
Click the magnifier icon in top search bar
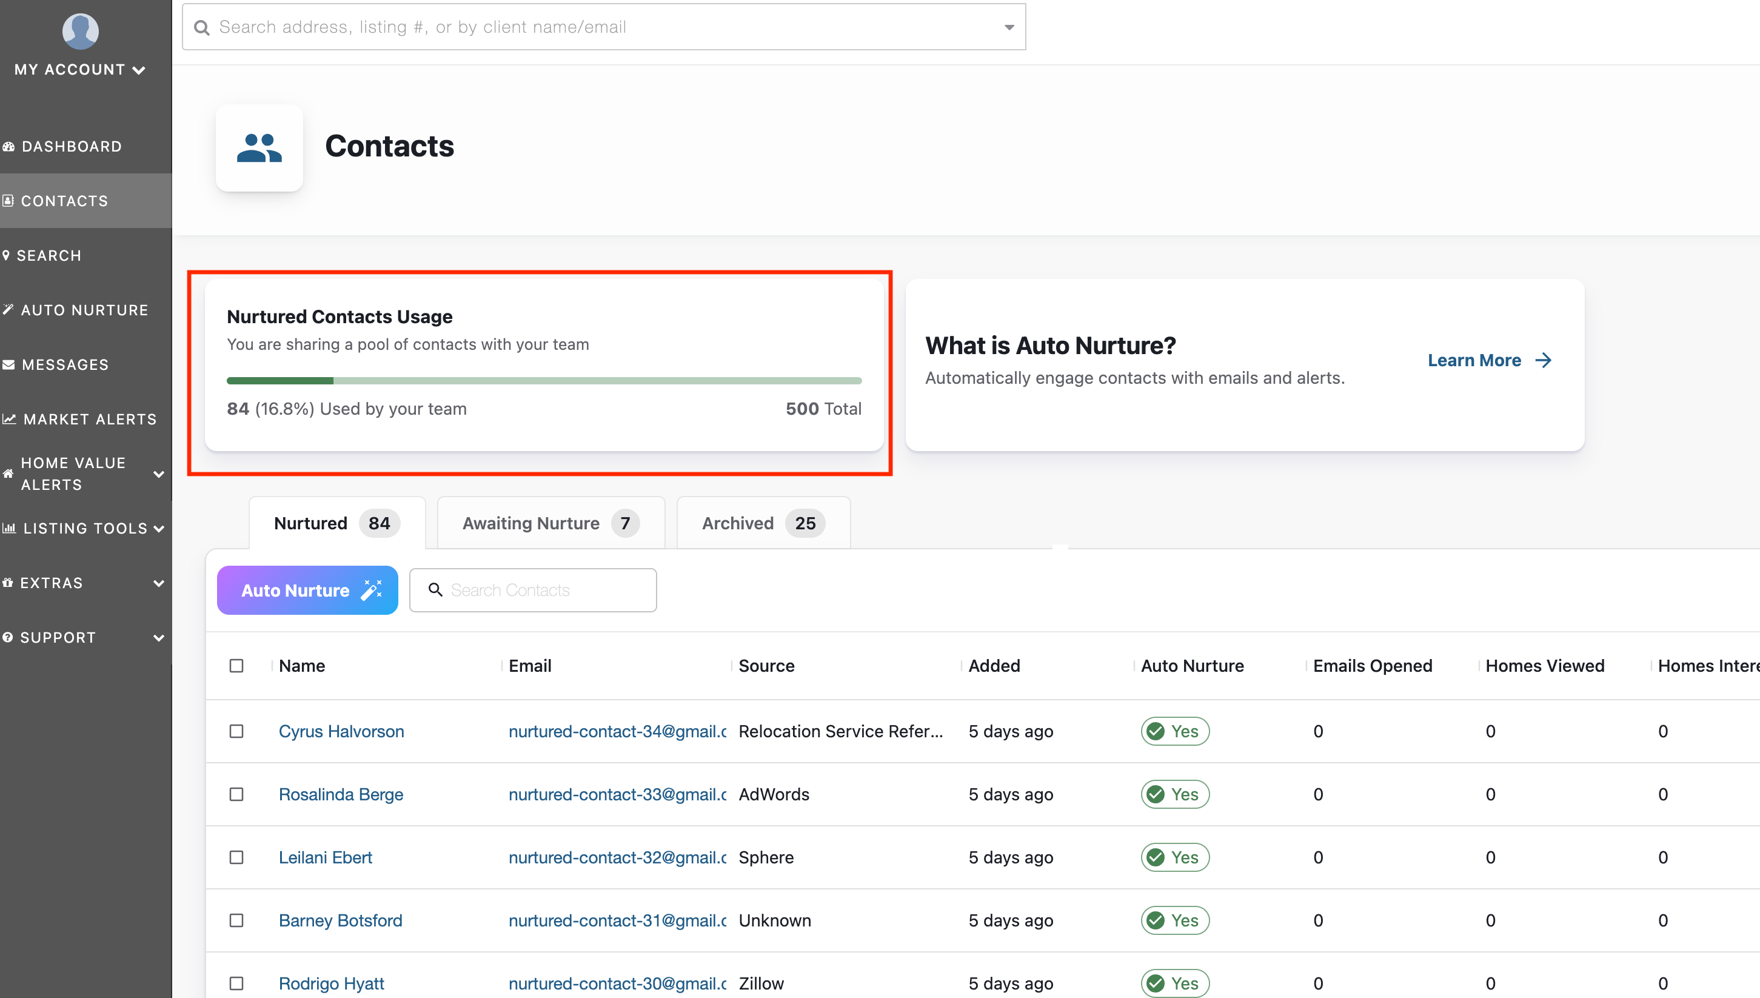[x=201, y=27]
